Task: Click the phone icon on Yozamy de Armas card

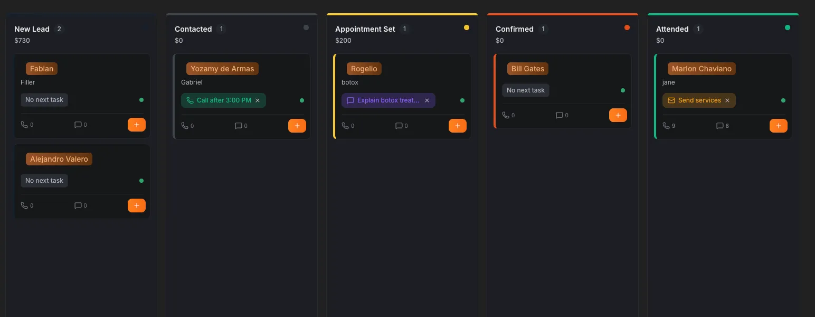Action: click(184, 126)
